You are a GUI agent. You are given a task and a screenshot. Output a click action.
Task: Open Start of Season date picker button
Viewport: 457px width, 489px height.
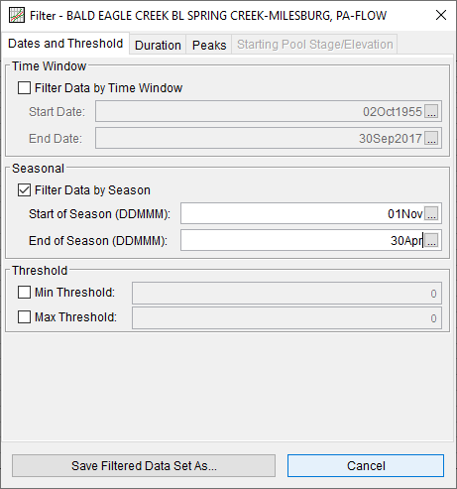[431, 213]
